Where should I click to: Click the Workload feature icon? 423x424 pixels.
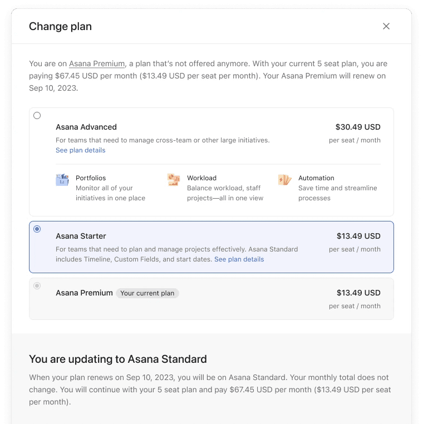[174, 180]
